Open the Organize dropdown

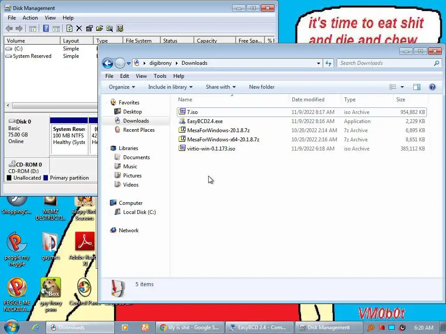[x=122, y=87]
